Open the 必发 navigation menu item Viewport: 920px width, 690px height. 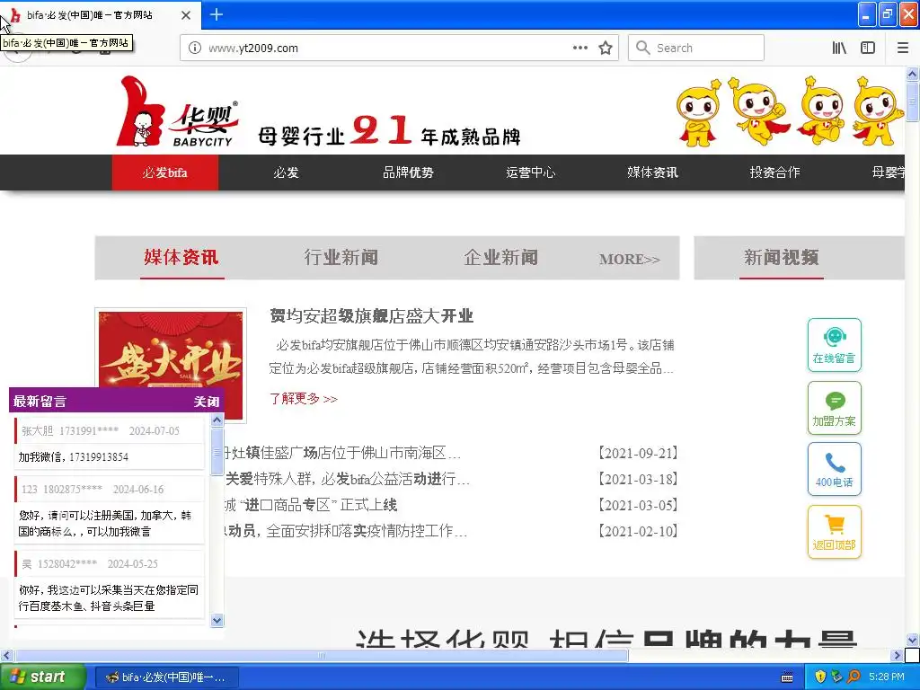coord(287,172)
